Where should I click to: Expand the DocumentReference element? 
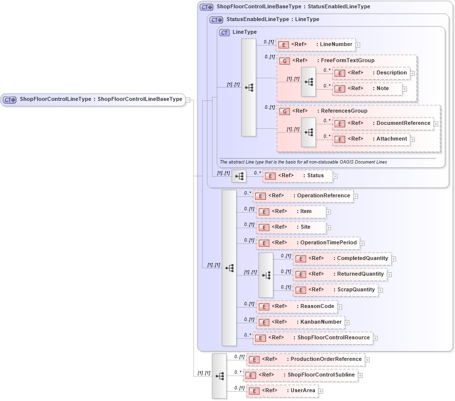(435, 123)
